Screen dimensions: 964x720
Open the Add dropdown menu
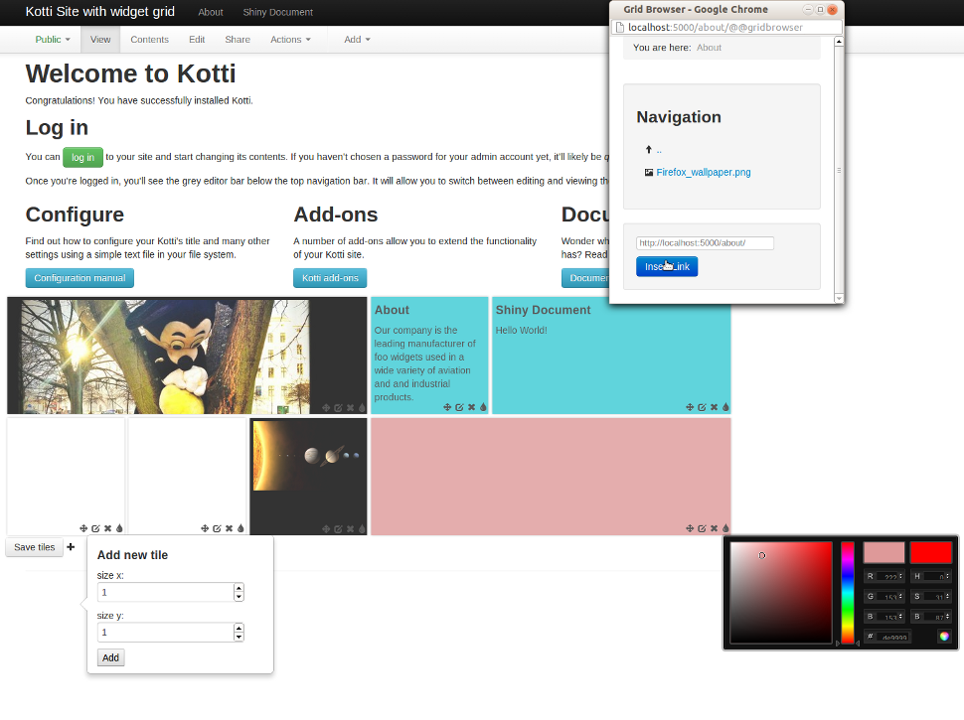click(x=357, y=40)
